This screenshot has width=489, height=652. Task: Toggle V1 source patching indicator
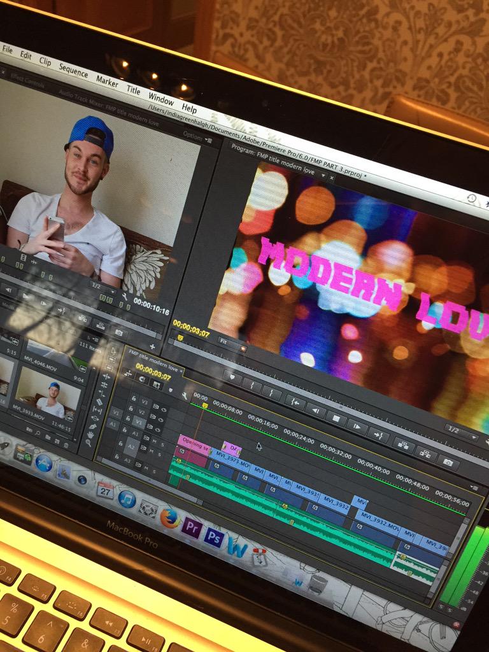coord(116,413)
